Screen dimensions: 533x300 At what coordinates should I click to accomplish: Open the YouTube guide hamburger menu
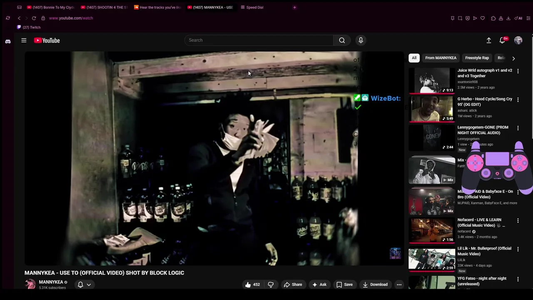tap(24, 40)
